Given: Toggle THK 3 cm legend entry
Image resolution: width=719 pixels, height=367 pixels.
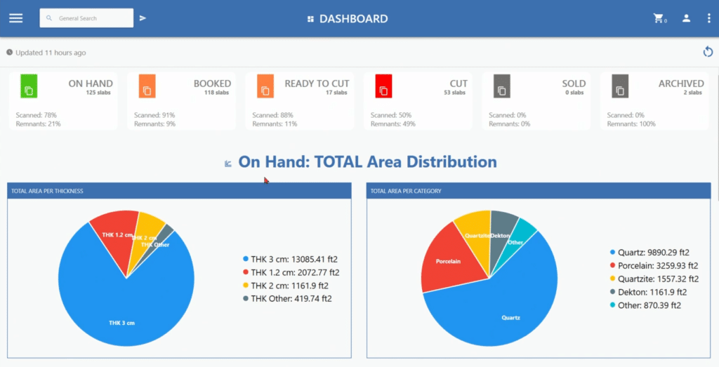Looking at the screenshot, I should click(x=289, y=259).
